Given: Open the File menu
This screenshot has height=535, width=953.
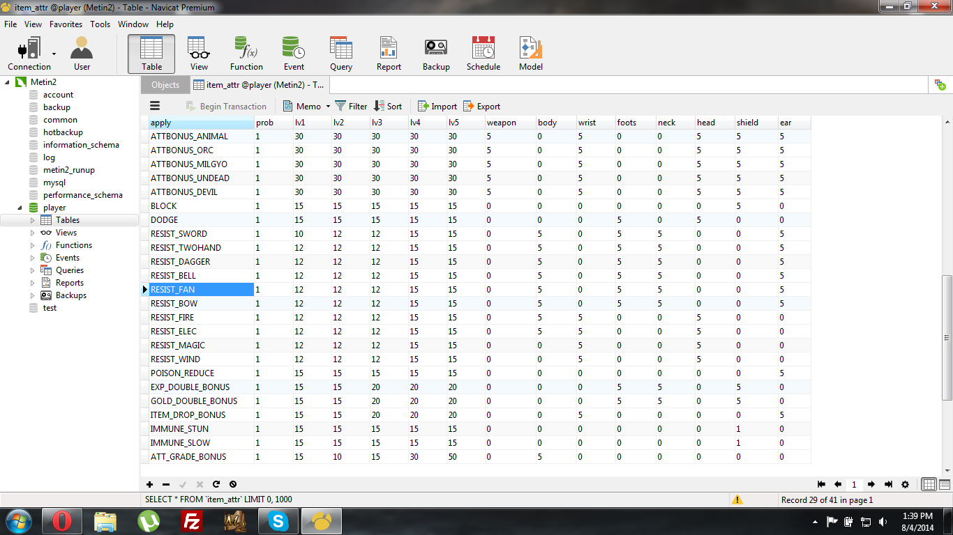Looking at the screenshot, I should (10, 24).
